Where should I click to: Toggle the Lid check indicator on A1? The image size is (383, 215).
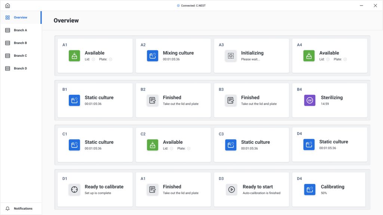click(93, 59)
